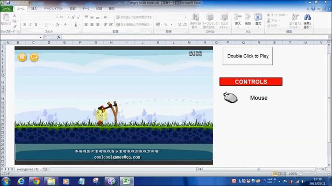Select the excelgames.info sheet tab
This screenshot has height=186, width=332.
click(x=27, y=169)
